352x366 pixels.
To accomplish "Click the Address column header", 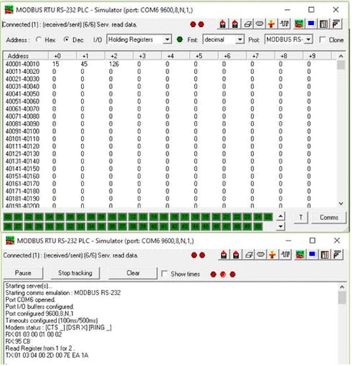I will point(26,56).
